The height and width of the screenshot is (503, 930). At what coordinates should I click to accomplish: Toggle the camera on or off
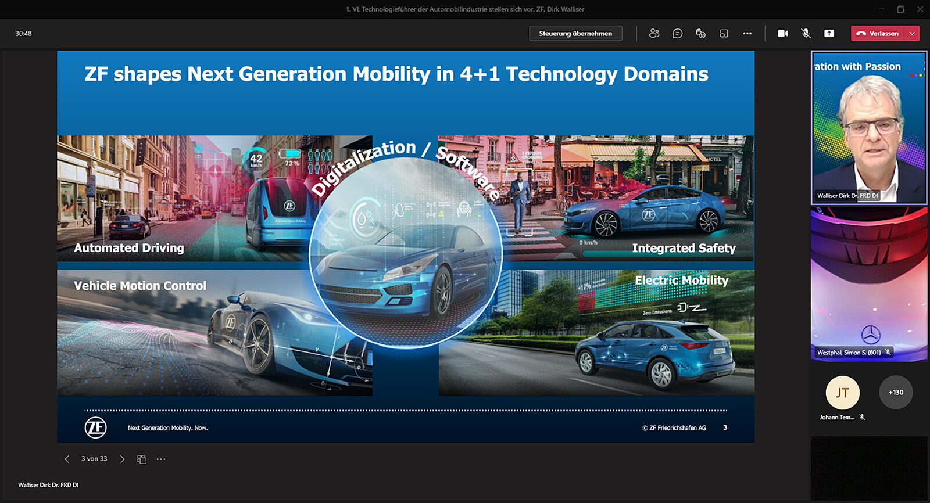[x=782, y=34]
